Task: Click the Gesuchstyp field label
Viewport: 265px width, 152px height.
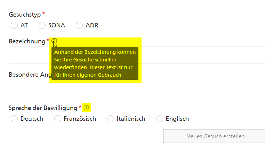Action: [x=25, y=15]
